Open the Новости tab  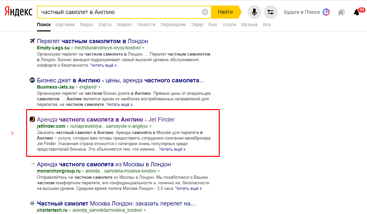coord(146,25)
